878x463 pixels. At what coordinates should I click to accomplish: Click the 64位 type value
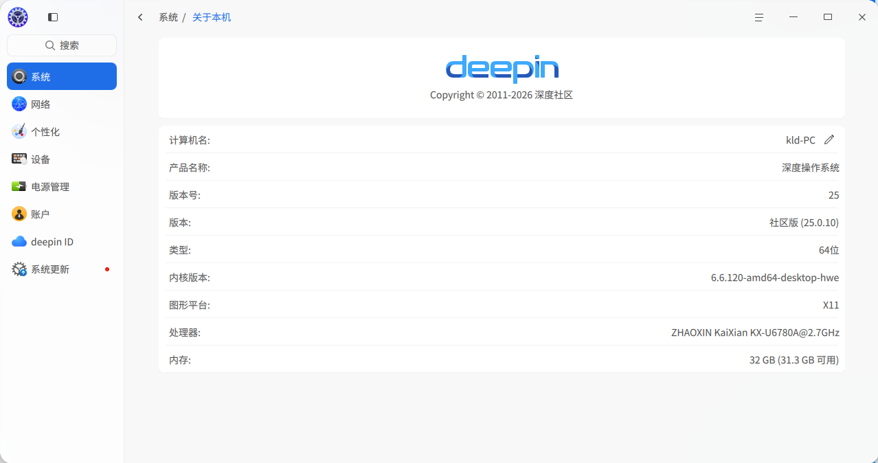[829, 250]
